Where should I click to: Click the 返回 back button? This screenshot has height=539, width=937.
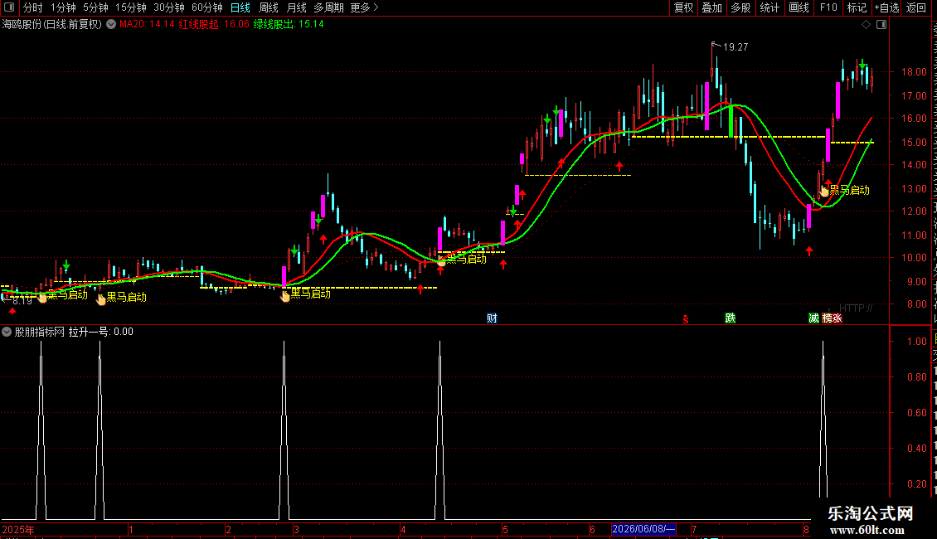pyautogui.click(x=916, y=7)
